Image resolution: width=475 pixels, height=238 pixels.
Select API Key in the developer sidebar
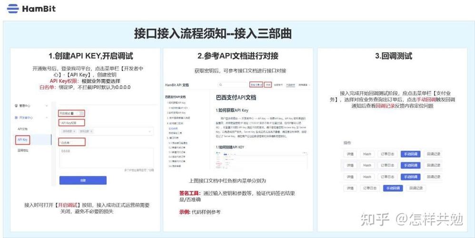[23, 139]
